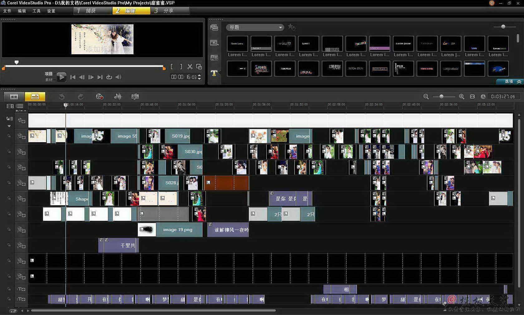Switch to Storyboard view
524x315 pixels.
(x=14, y=96)
